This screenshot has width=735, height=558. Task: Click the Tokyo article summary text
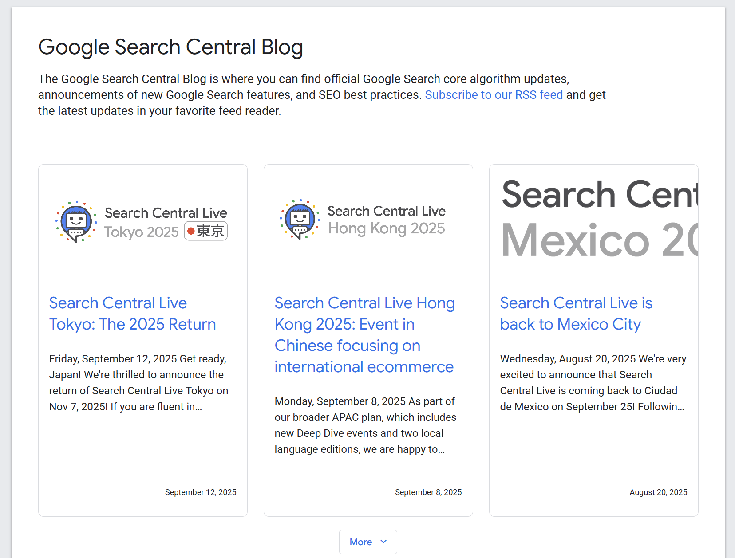tap(139, 383)
